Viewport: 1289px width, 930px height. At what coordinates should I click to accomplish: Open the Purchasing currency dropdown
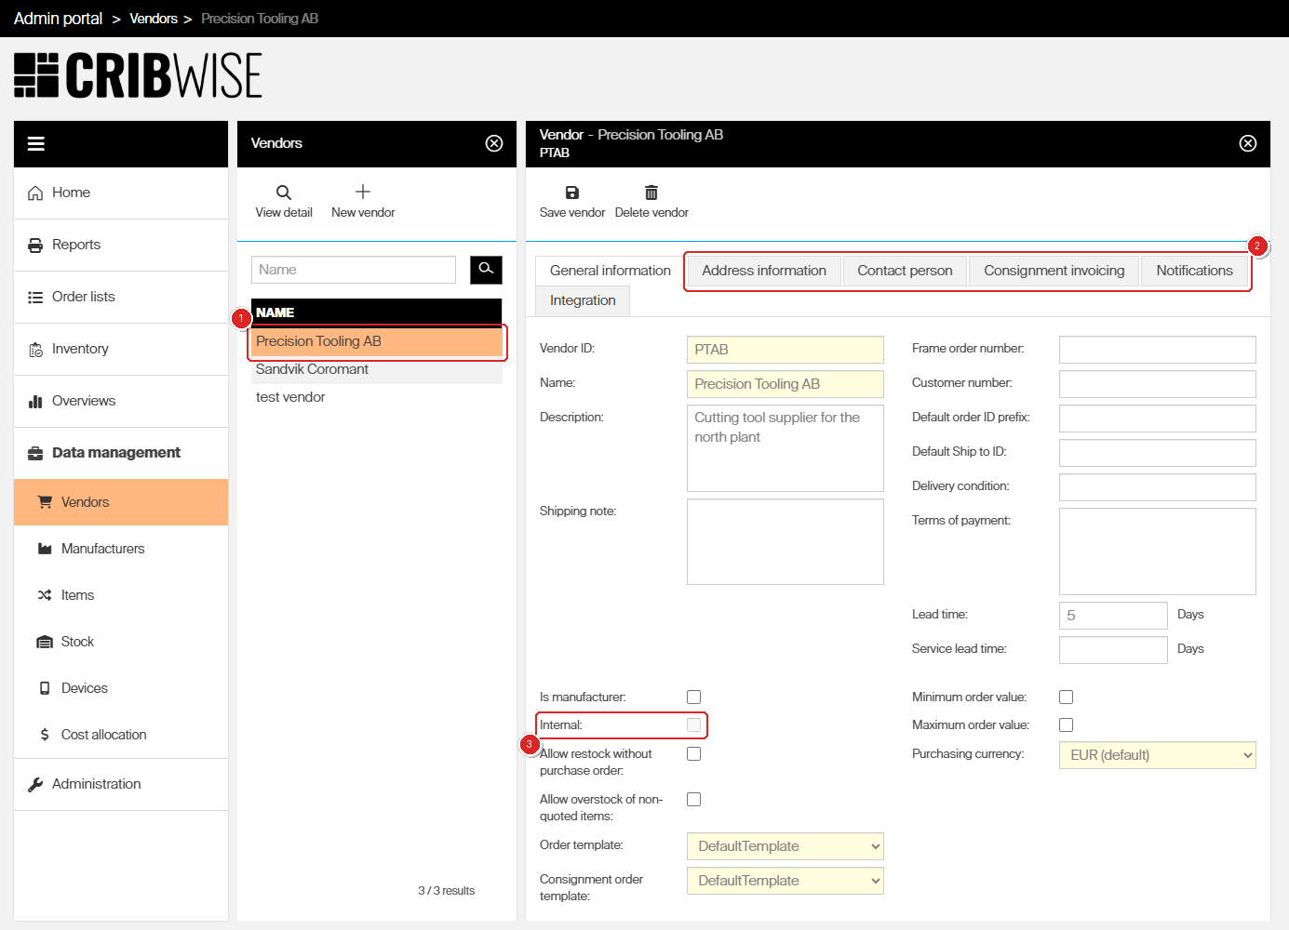(x=1158, y=755)
